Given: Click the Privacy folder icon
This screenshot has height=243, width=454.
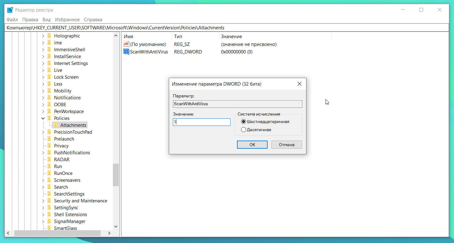Looking at the screenshot, I should 49,146.
